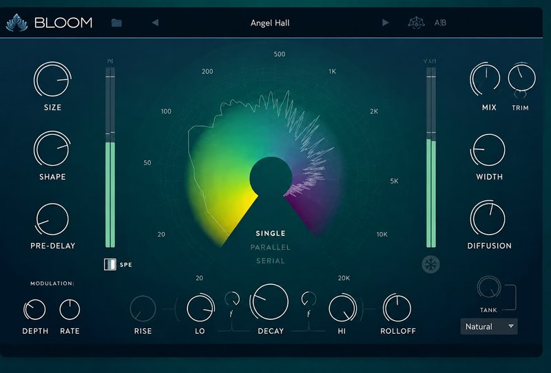Click the 500 frequency label
The image size is (551, 373).
coord(280,54)
